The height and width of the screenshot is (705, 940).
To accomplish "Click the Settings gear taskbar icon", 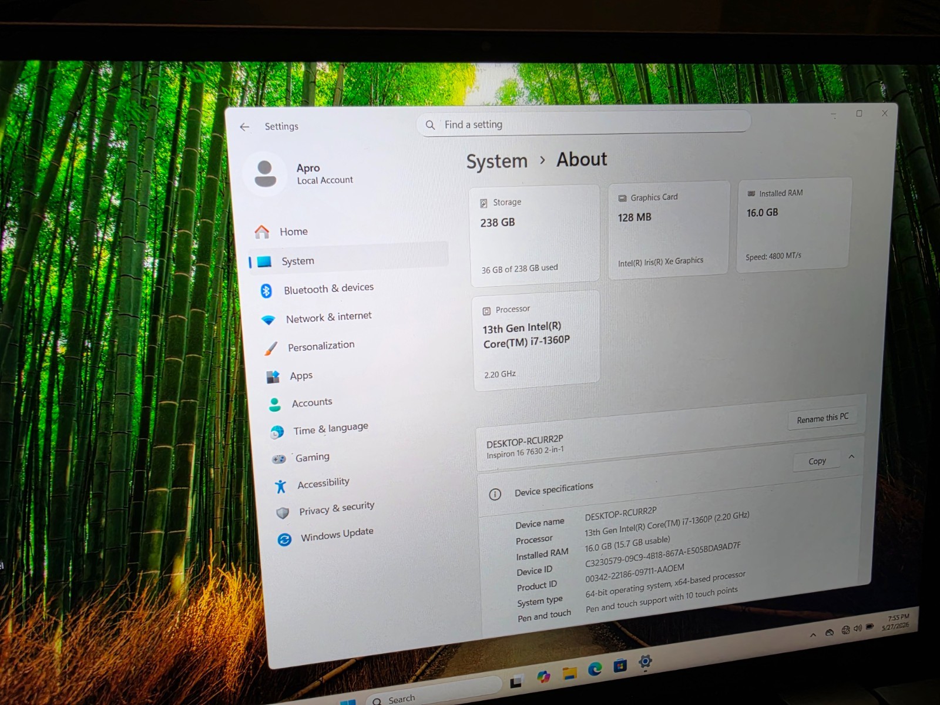I will 645,662.
